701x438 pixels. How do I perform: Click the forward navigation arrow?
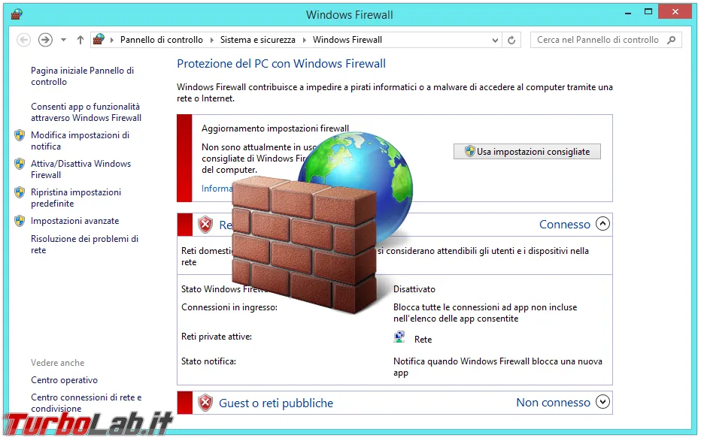pos(45,40)
